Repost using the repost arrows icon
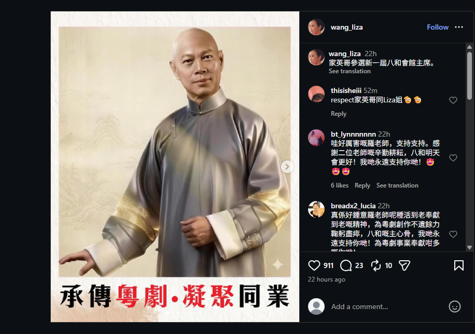This screenshot has width=475, height=334. [375, 265]
